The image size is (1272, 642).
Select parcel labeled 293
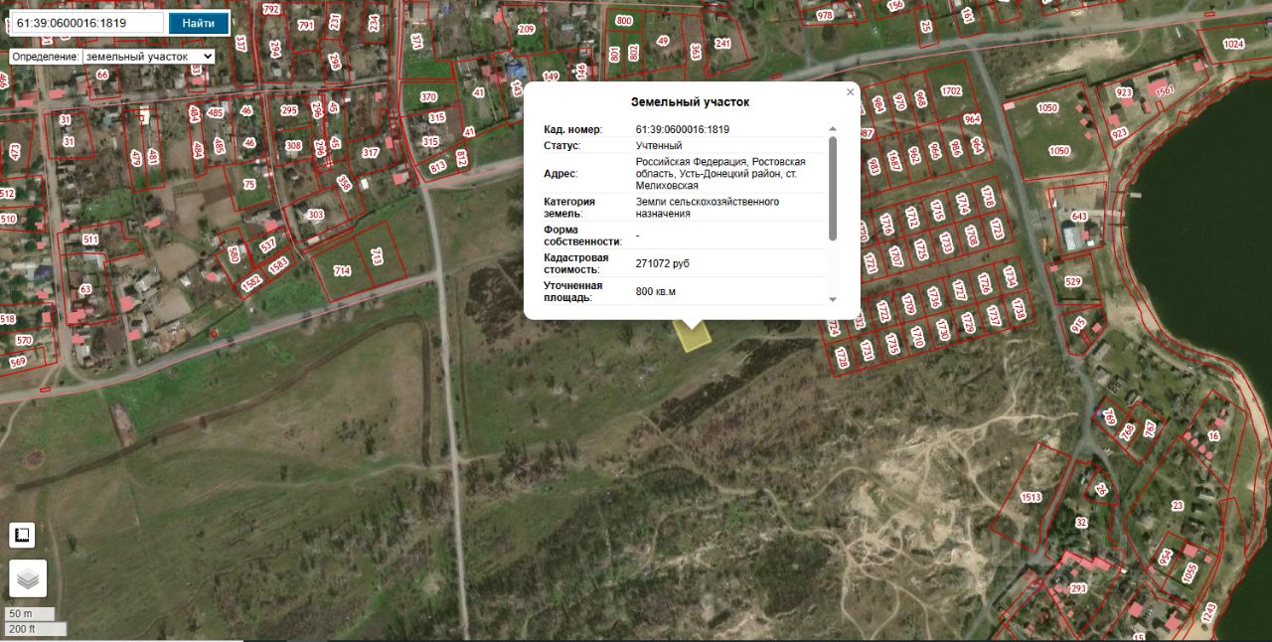pyautogui.click(x=1077, y=588)
